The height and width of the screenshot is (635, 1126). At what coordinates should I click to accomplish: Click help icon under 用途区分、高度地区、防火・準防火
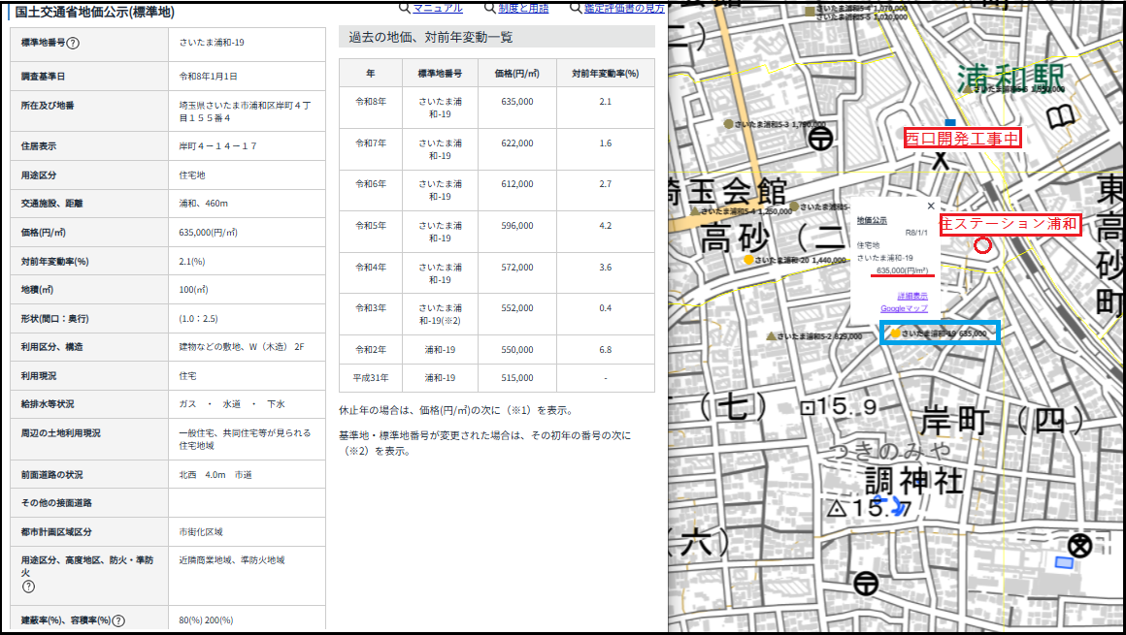[x=28, y=587]
